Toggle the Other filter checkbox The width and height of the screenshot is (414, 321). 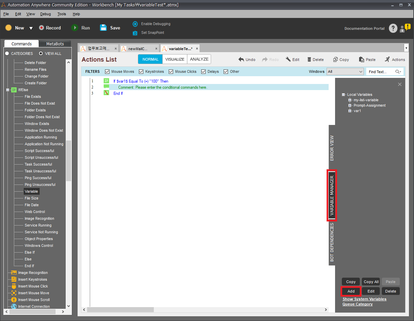coord(226,71)
